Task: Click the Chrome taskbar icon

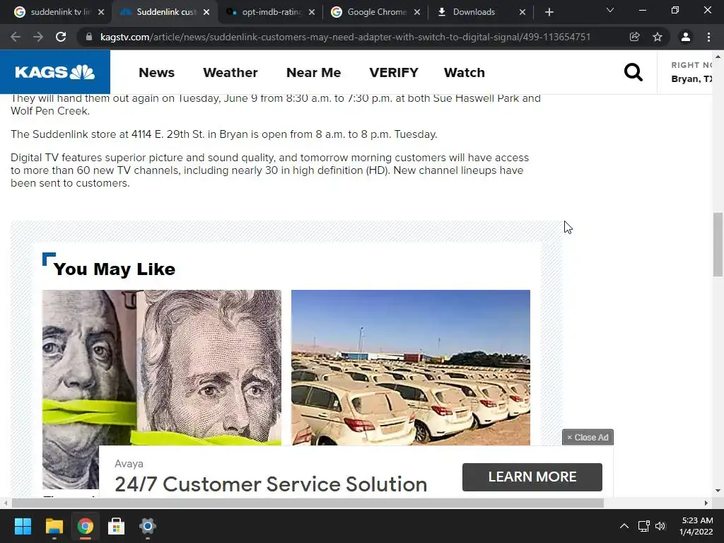Action: pos(85,526)
